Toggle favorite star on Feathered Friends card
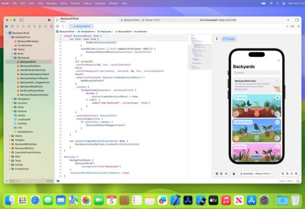The image size is (305, 209). tap(277, 122)
